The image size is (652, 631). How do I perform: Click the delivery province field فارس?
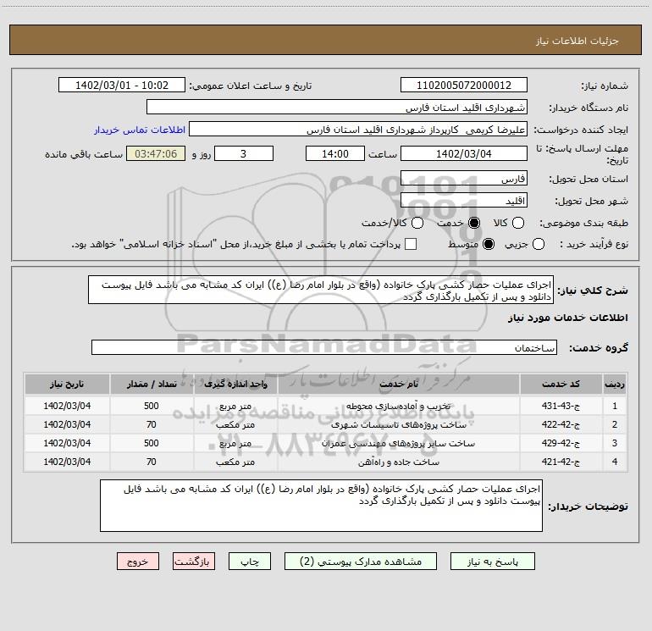click(464, 179)
